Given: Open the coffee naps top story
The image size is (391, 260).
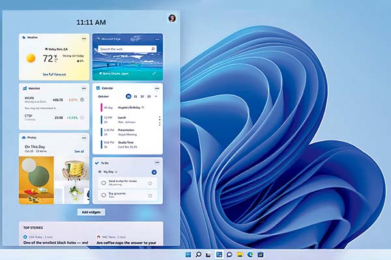Looking at the screenshot, I should click(x=126, y=242).
